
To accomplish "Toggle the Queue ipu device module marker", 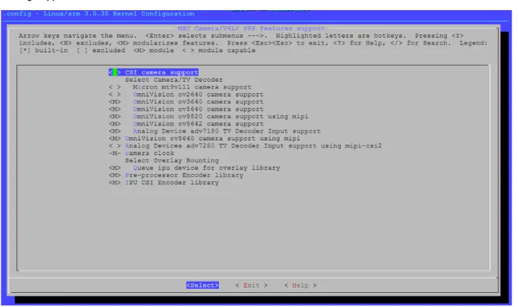I will 115,168.
